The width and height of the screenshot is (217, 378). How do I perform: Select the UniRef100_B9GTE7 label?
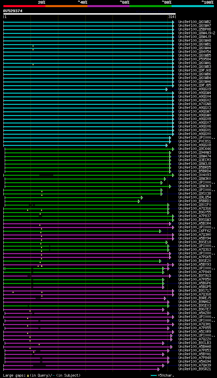tap(195, 309)
